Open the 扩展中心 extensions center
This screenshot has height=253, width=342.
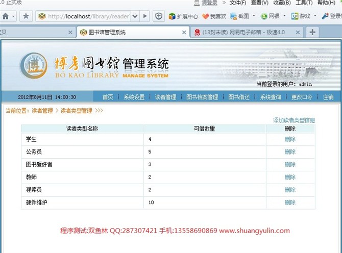183,16
